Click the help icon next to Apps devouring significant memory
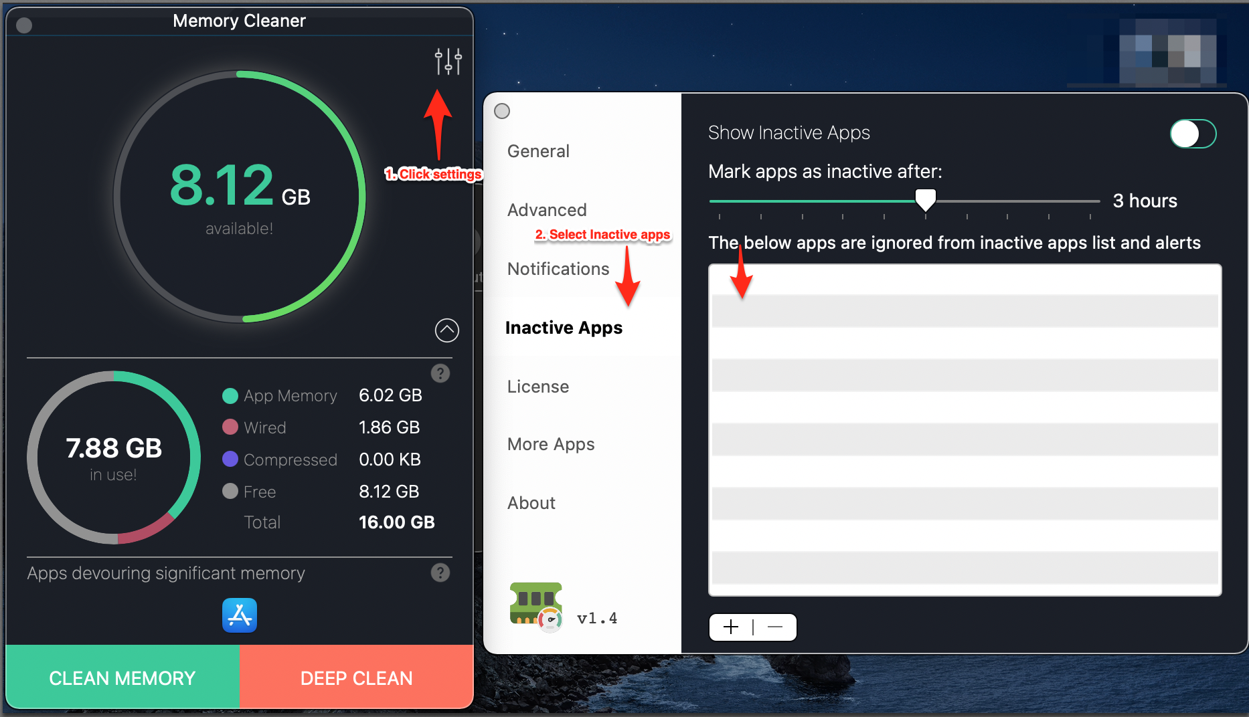 (x=440, y=573)
